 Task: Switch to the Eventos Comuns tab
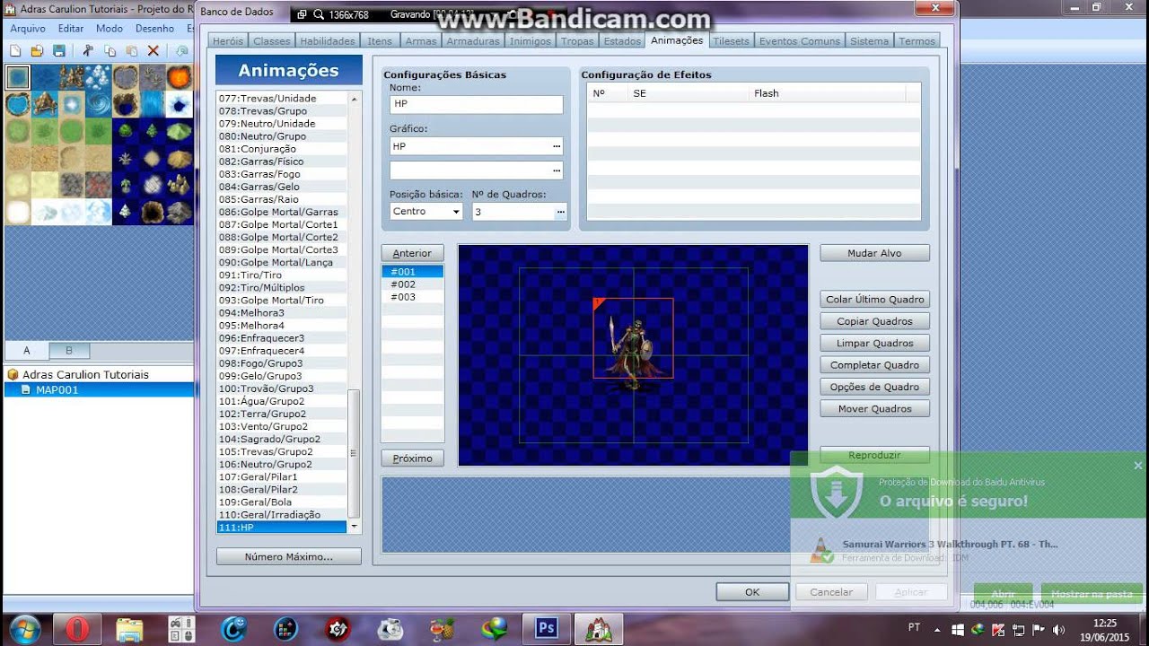(800, 40)
